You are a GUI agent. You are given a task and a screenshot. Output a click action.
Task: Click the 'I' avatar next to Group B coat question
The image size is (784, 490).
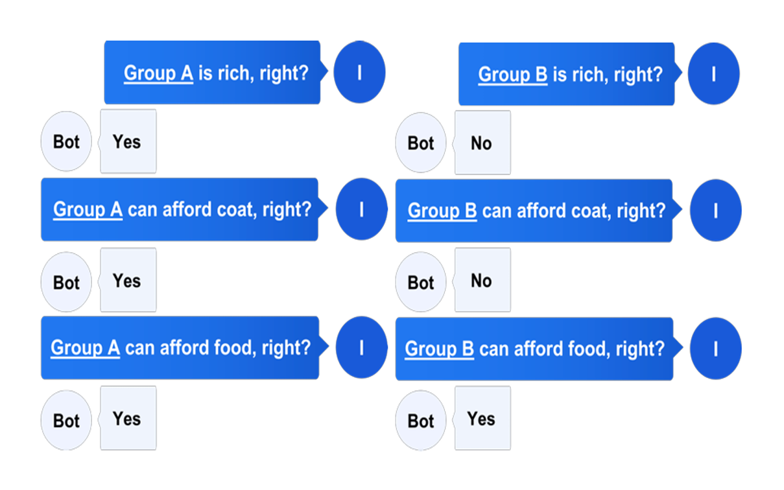715,211
